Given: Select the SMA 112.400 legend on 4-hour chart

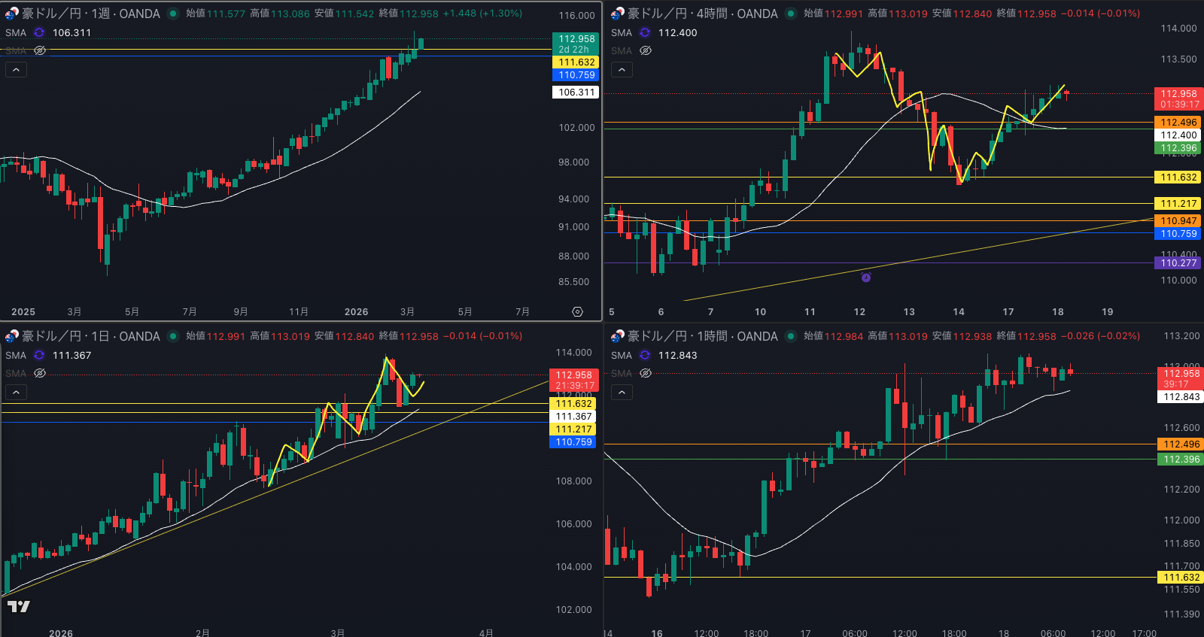Looking at the screenshot, I should tap(677, 33).
